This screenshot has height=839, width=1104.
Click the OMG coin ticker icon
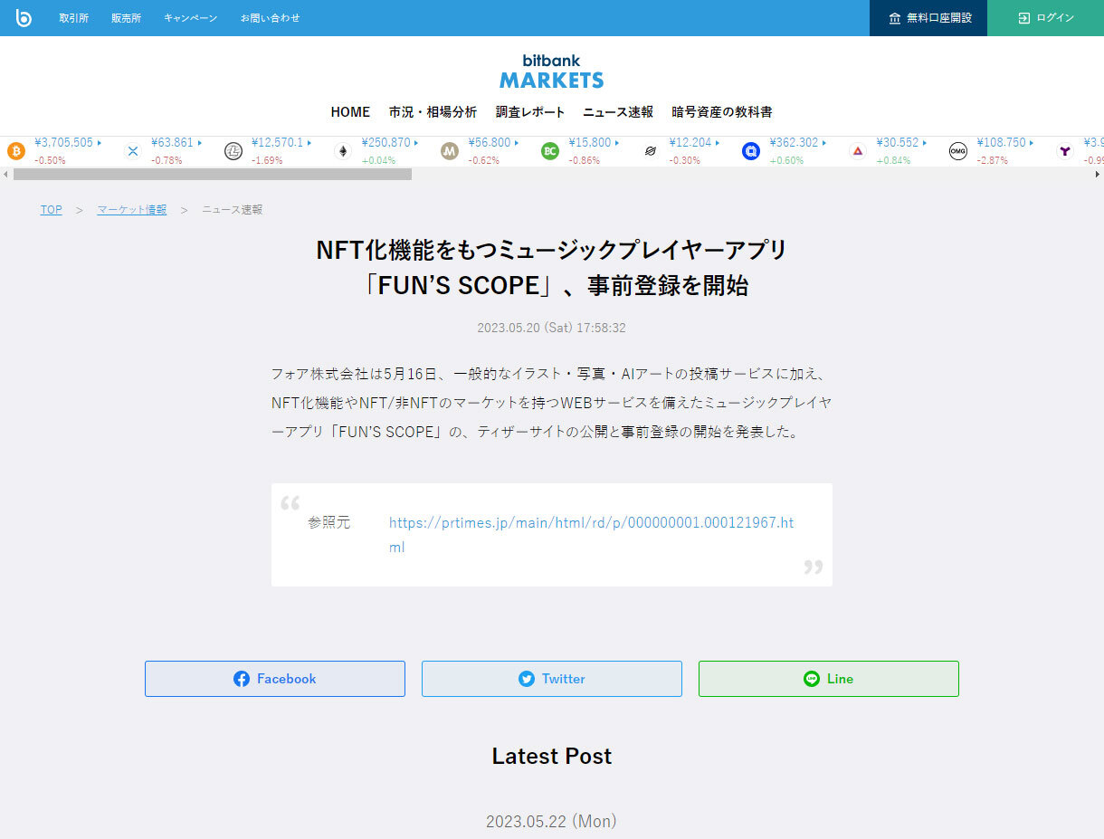click(x=958, y=151)
